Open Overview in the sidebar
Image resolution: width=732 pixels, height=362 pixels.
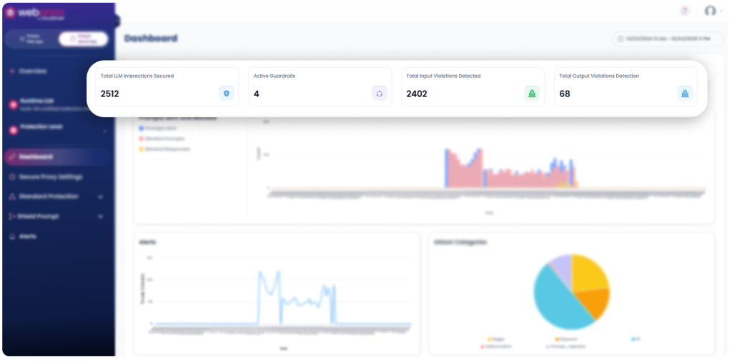click(33, 71)
